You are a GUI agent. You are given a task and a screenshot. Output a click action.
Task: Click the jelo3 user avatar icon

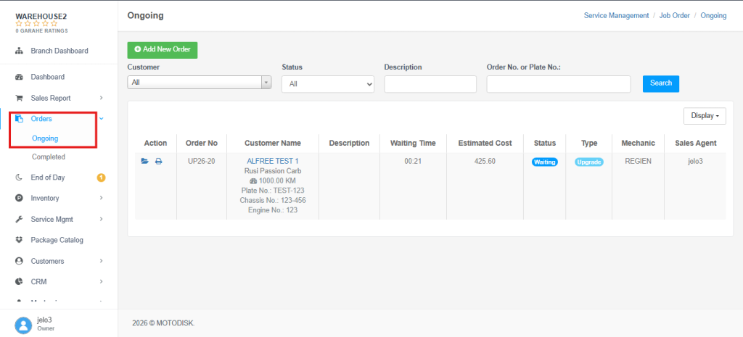pyautogui.click(x=23, y=325)
